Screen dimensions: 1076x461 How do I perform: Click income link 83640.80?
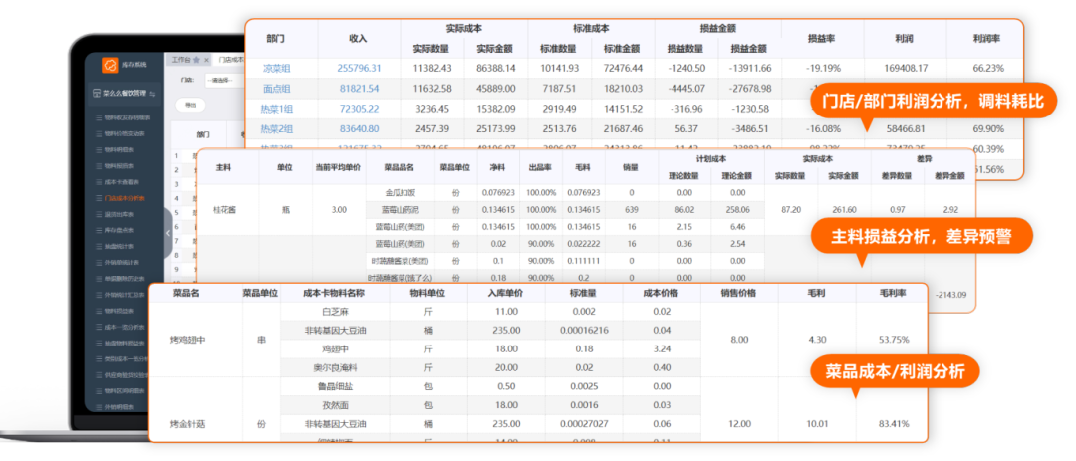(x=360, y=128)
